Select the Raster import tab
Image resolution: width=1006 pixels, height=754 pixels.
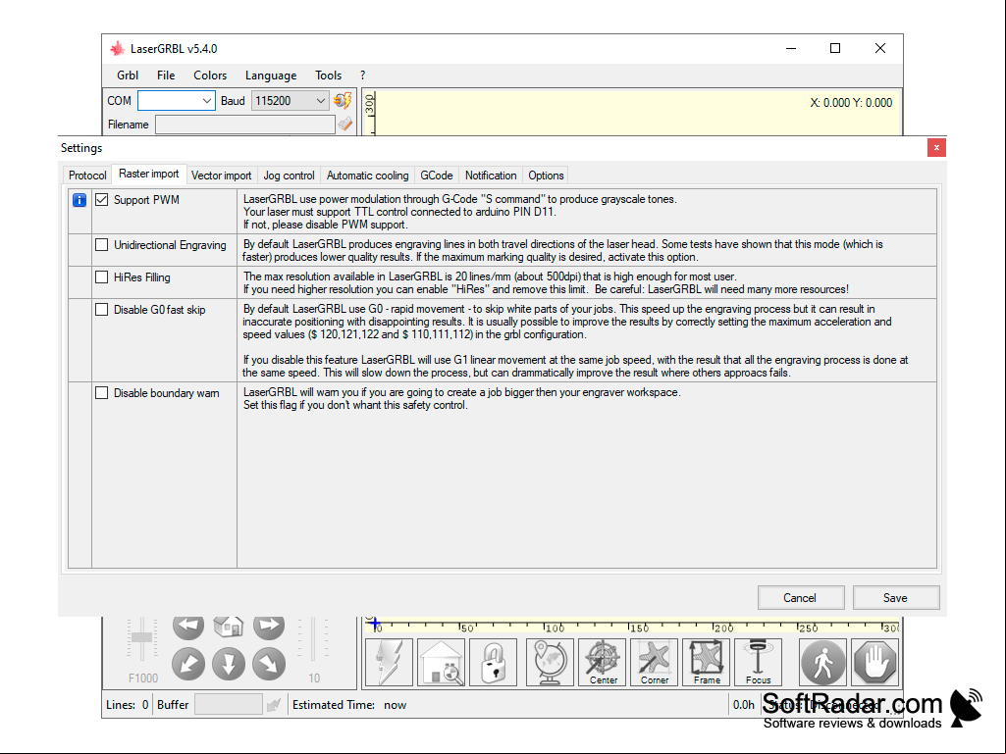tap(149, 174)
